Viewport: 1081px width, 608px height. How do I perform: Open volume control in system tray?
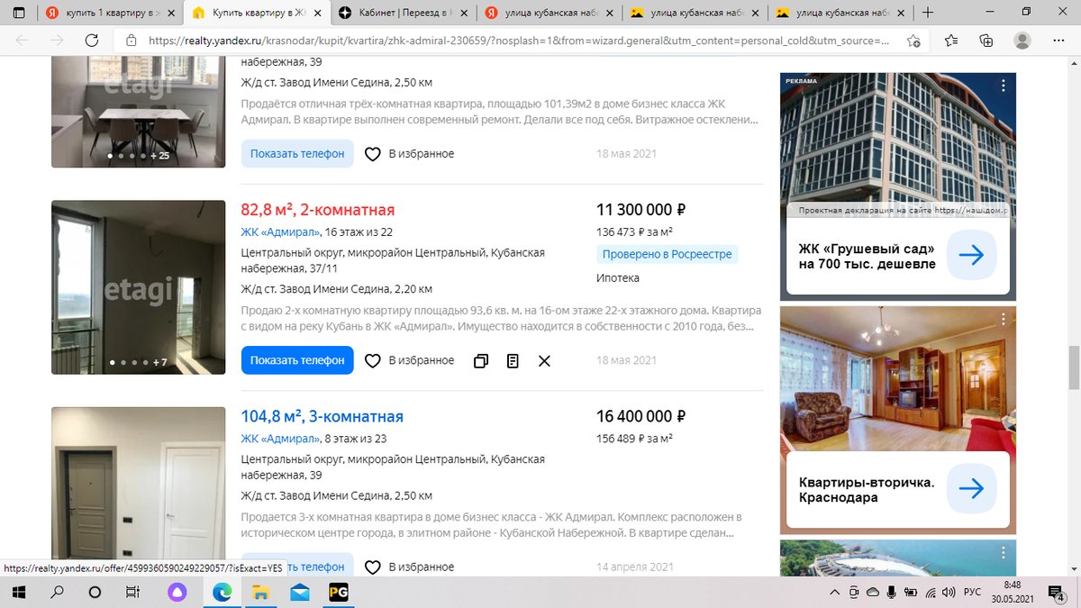949,592
